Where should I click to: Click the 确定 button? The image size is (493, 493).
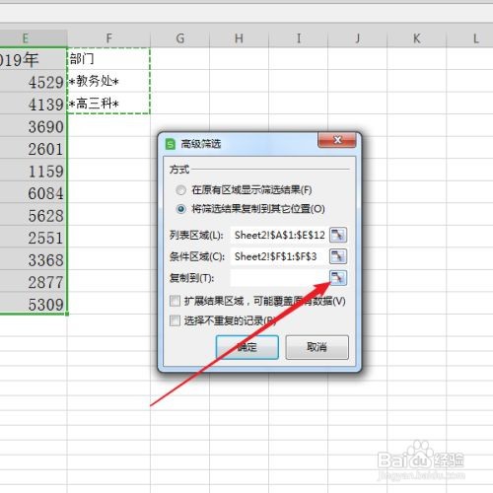(x=247, y=347)
